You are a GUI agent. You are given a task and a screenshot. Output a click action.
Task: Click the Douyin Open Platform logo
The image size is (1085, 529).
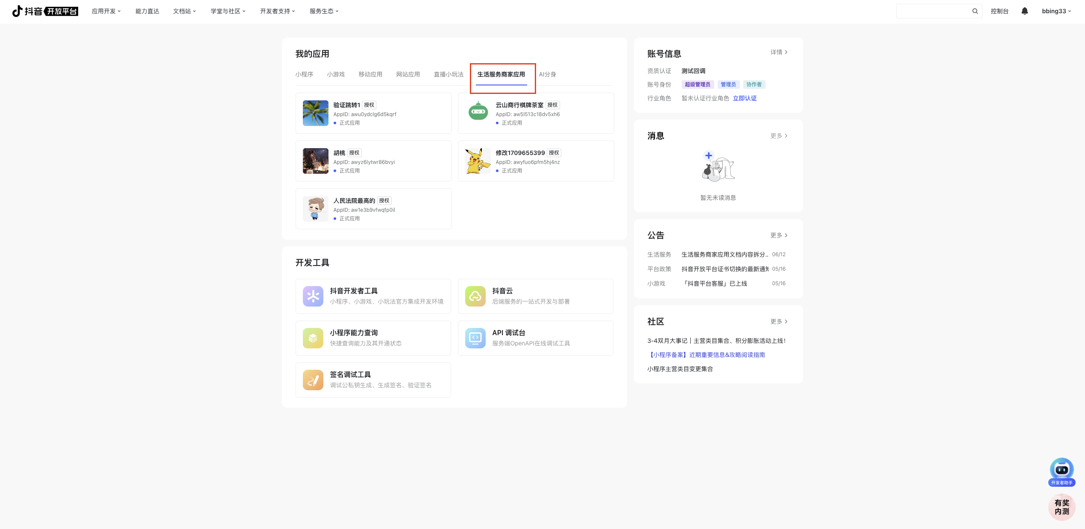45,11
